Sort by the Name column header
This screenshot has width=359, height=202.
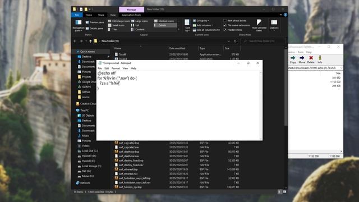tap(140, 48)
